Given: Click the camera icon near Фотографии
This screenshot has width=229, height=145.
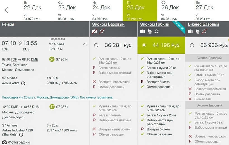Looking at the screenshot, I should pos(4,142).
